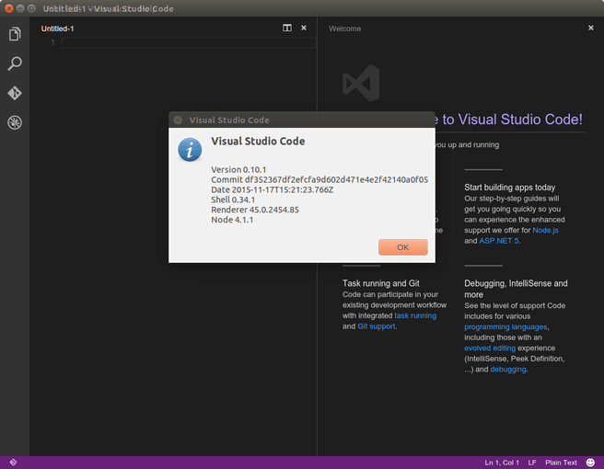Open the Search view in the sidebar
This screenshot has width=604, height=469.
coord(15,63)
